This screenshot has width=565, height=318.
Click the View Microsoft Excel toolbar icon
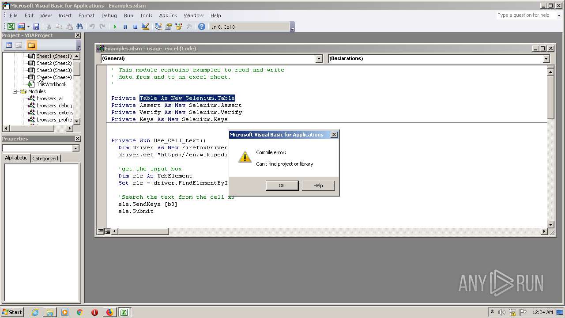coord(11,26)
